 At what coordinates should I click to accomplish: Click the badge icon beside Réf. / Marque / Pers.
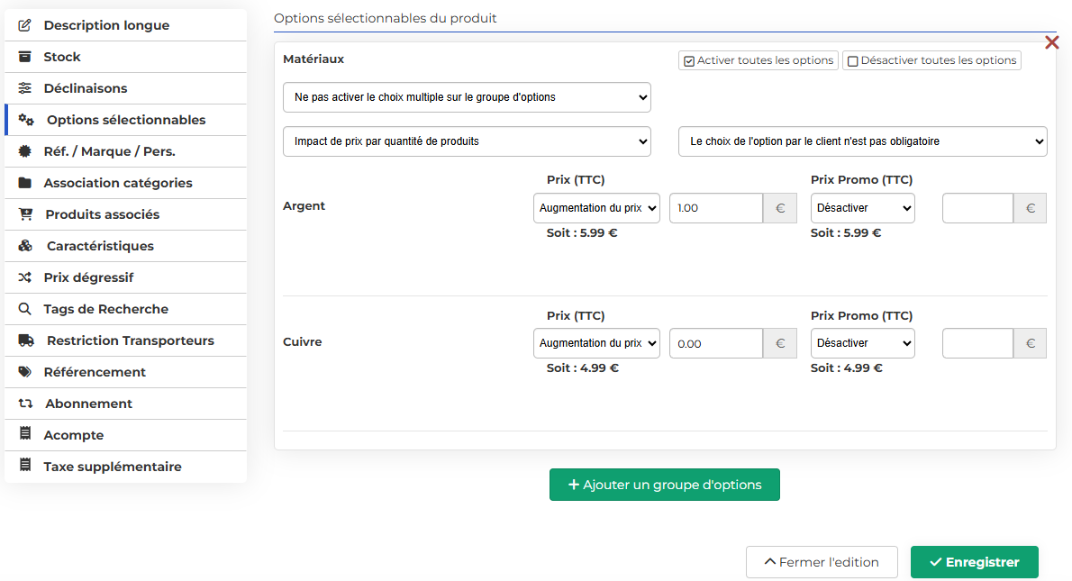pos(24,151)
